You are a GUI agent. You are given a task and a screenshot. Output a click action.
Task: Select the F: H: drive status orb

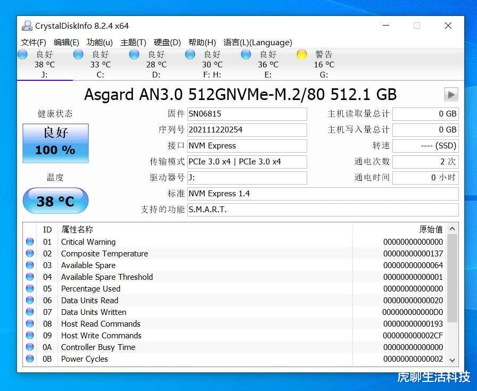tap(190, 54)
